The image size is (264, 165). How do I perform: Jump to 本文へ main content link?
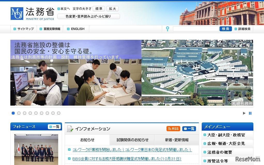(64, 9)
